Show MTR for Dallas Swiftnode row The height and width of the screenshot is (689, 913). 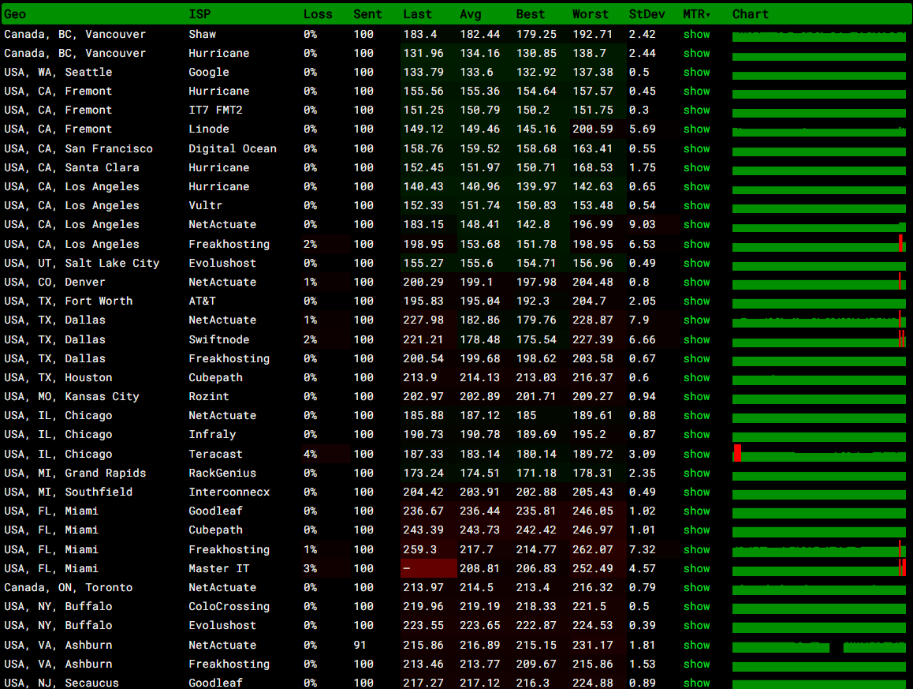(x=696, y=339)
